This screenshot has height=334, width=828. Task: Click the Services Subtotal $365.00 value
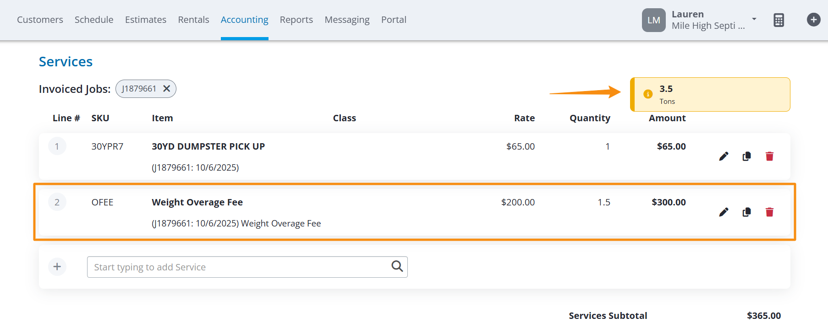click(764, 316)
